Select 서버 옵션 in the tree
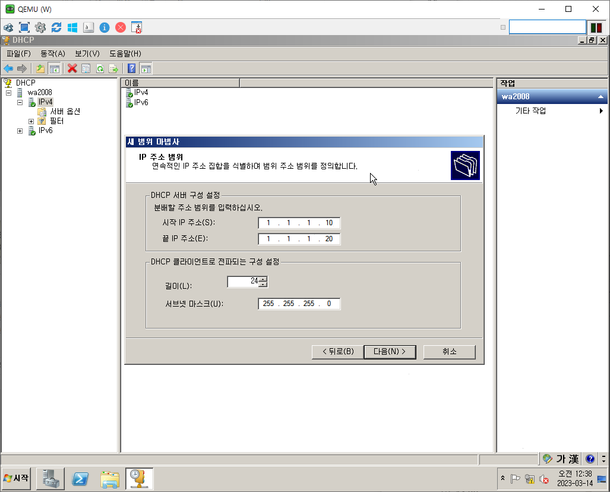 pos(65,112)
